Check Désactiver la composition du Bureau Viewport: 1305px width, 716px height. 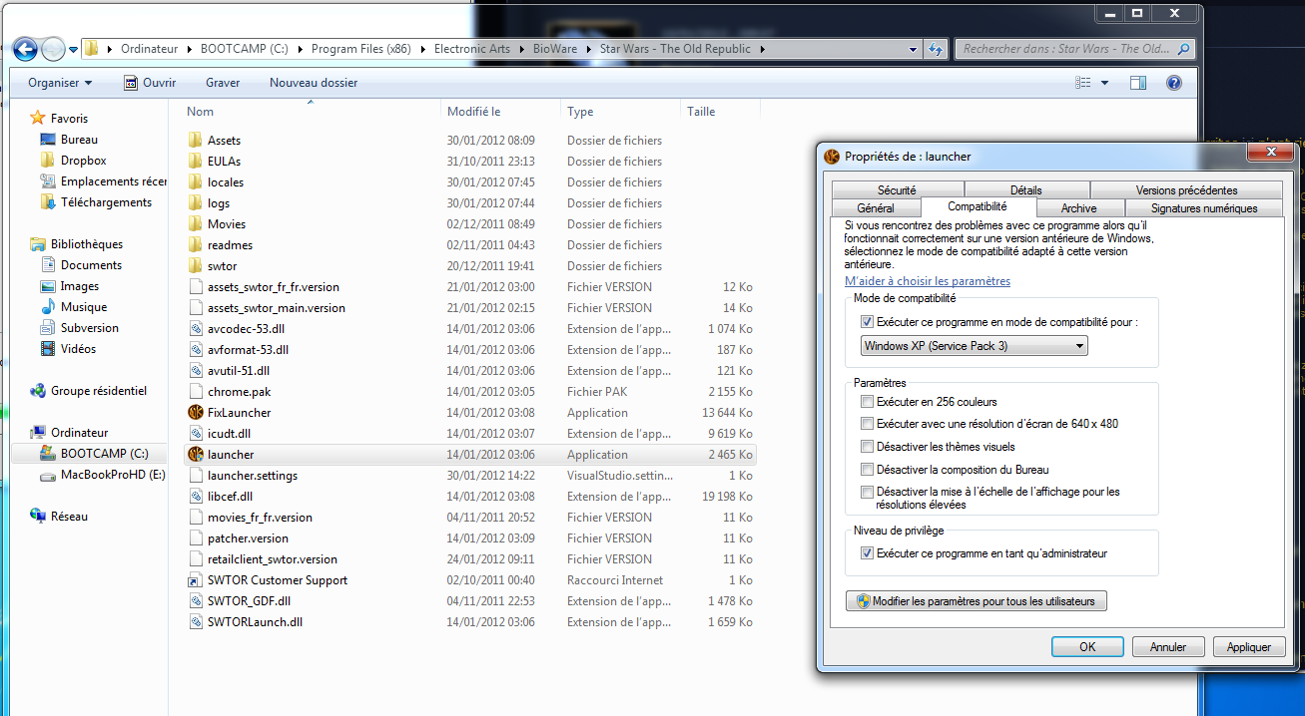[x=867, y=470]
